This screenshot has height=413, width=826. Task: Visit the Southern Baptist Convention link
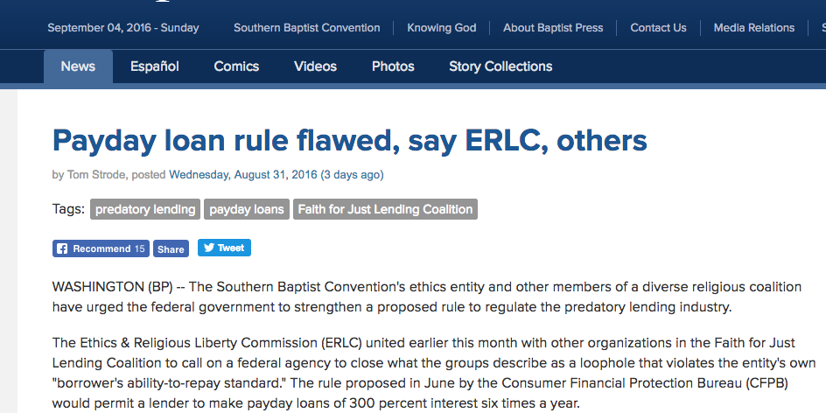(x=306, y=28)
